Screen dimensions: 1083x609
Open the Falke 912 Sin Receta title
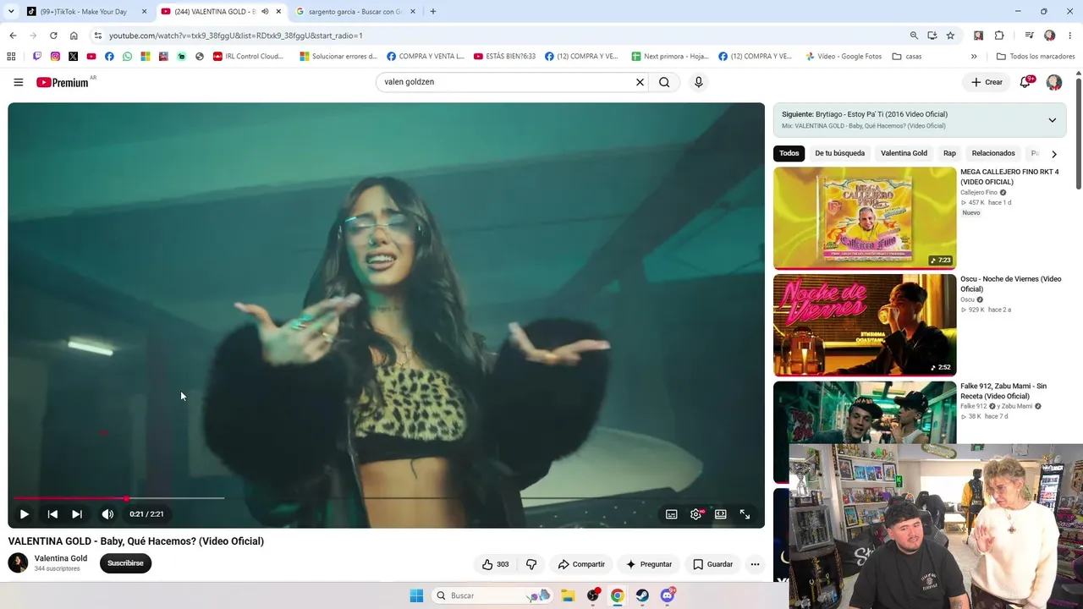pos(1003,391)
